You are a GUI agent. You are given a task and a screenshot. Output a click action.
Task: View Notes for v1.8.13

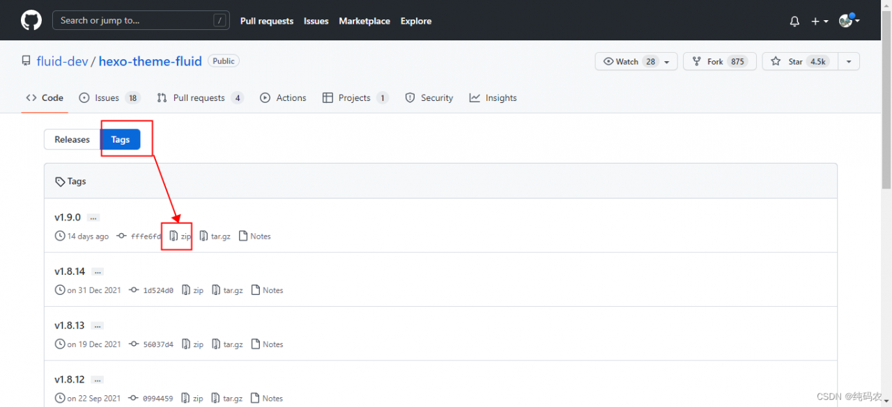268,344
